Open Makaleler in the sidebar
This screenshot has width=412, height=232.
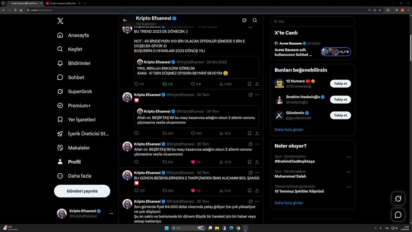(73, 148)
